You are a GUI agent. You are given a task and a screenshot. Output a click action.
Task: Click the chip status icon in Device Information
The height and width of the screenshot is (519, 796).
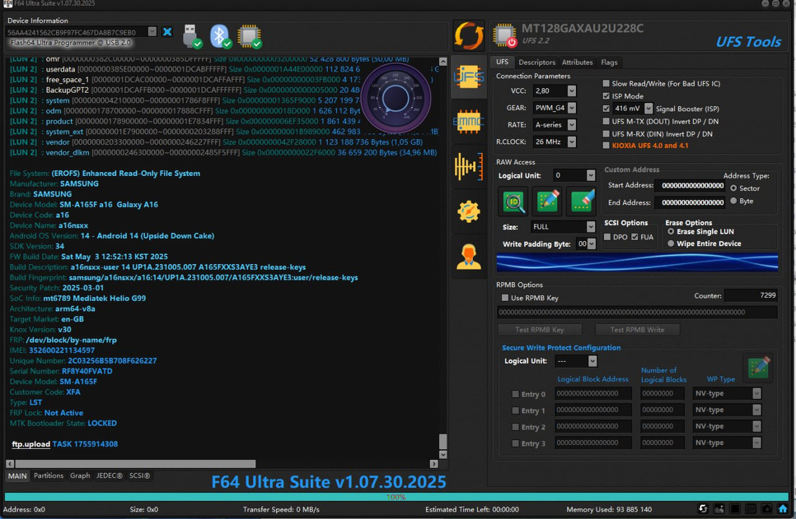tap(249, 36)
